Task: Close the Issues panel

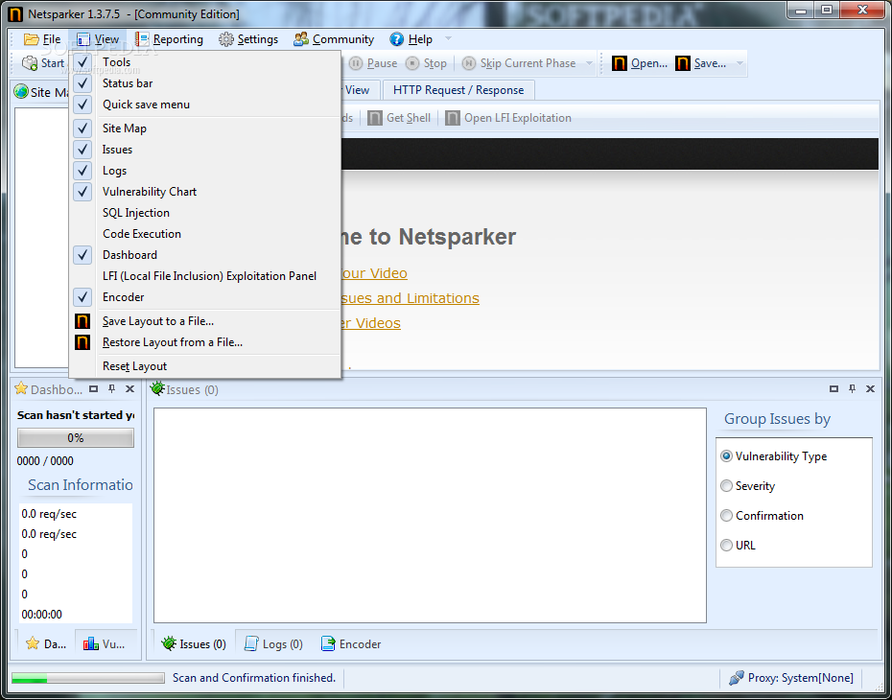Action: tap(870, 389)
